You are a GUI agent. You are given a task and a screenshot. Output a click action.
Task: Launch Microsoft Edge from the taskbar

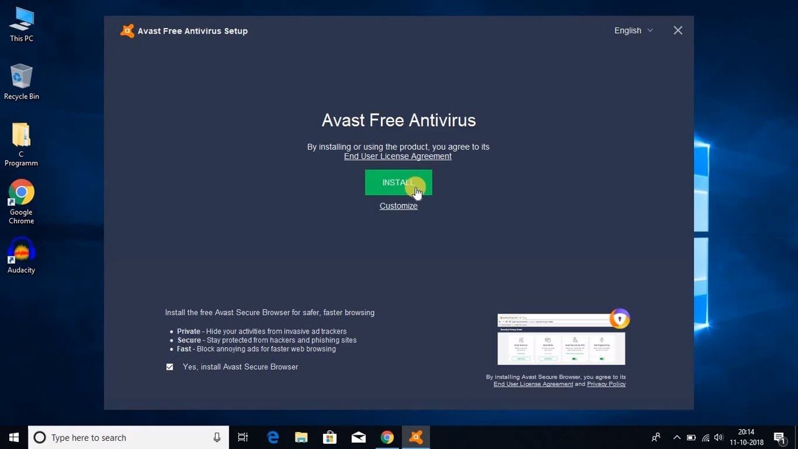point(273,437)
